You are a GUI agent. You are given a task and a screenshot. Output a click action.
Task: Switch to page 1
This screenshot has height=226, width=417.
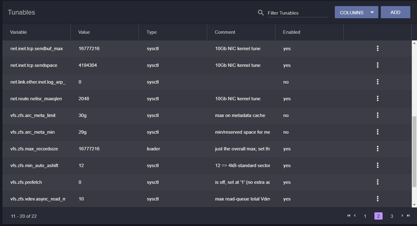pos(365,216)
